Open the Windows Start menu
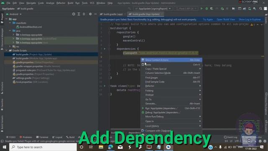This screenshot has width=268, height=151. point(5,147)
